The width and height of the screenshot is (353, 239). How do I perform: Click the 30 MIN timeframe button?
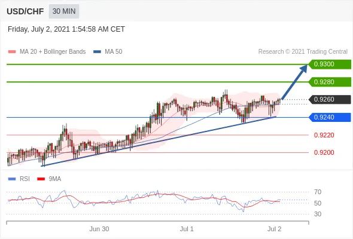(x=64, y=11)
